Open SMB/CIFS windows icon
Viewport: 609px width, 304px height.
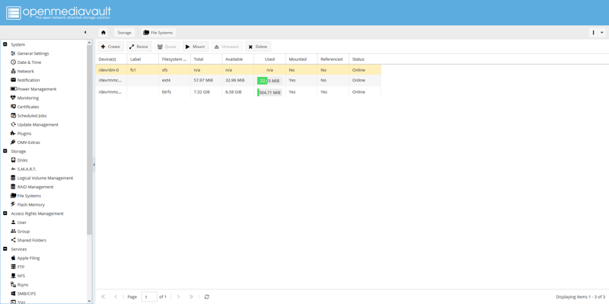point(13,293)
